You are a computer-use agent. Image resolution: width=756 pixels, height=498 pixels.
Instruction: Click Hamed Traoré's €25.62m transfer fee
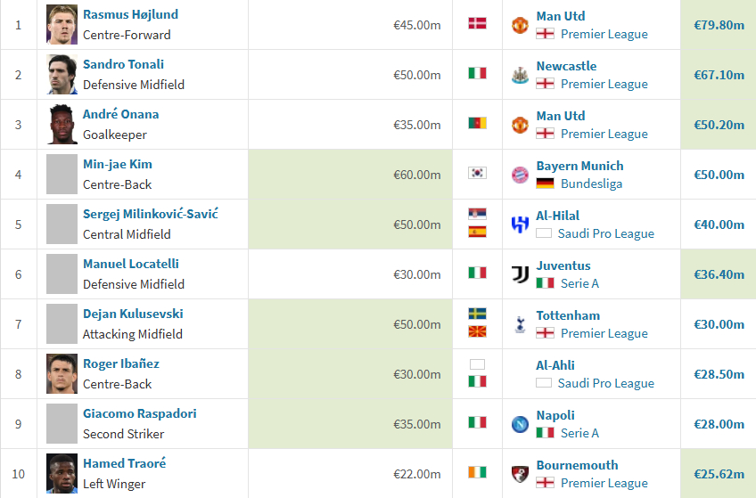coord(719,475)
